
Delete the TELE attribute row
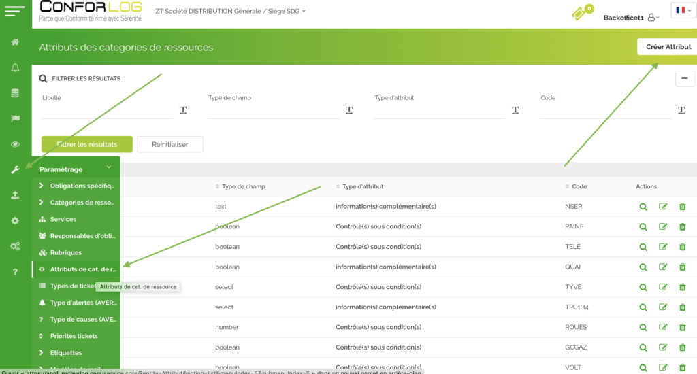(682, 247)
